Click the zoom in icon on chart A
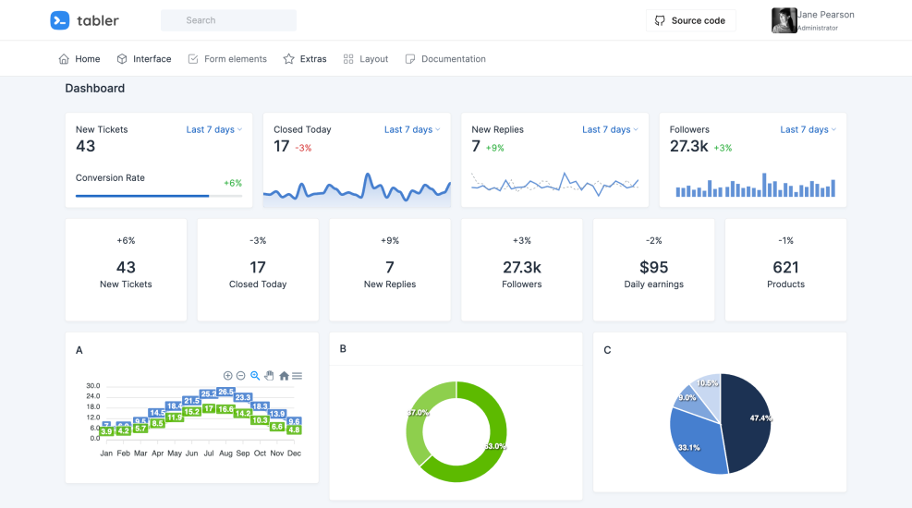The width and height of the screenshot is (912, 508). tap(228, 376)
